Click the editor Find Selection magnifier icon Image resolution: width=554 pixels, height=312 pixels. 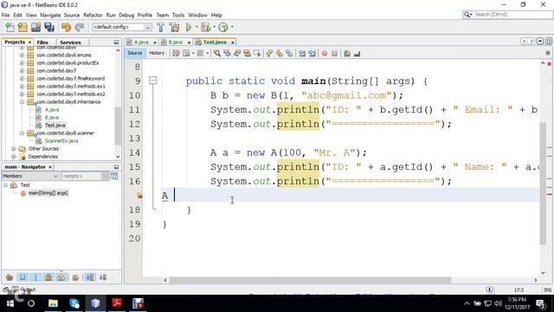click(x=217, y=54)
